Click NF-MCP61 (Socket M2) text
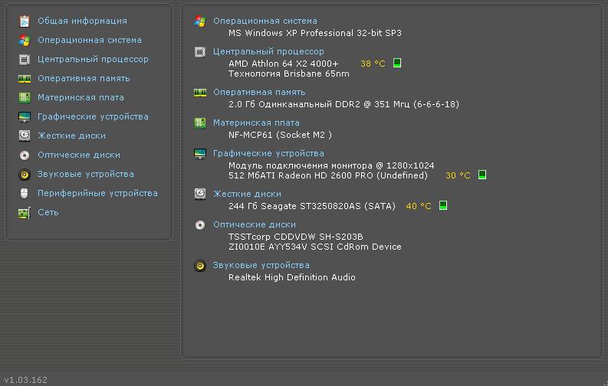Screen dimensions: 608x386 [280, 135]
